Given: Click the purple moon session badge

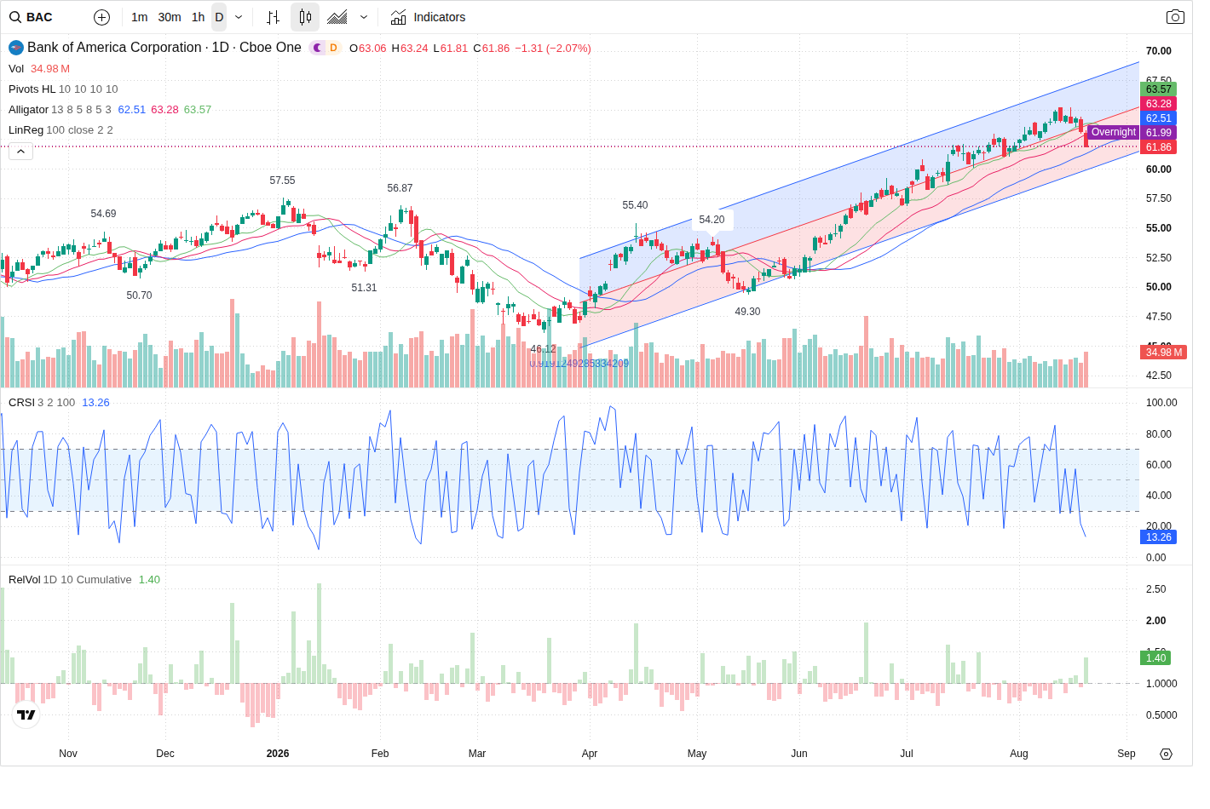Looking at the screenshot, I should click(318, 48).
